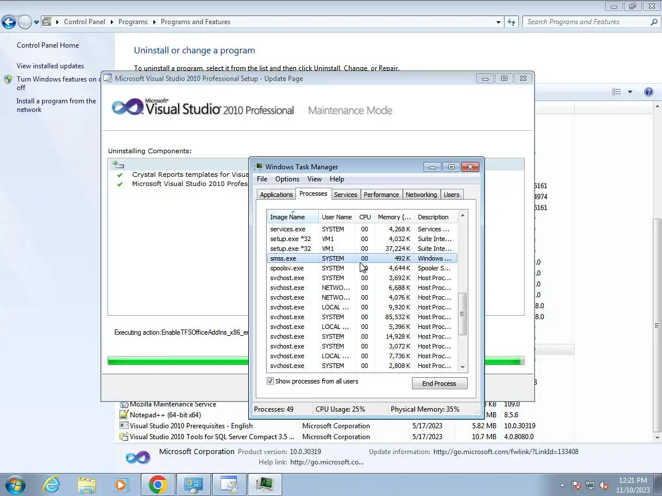The width and height of the screenshot is (662, 496).
Task: Select Visual Studio 2010 Prerequisites - English entry
Action: point(191,425)
